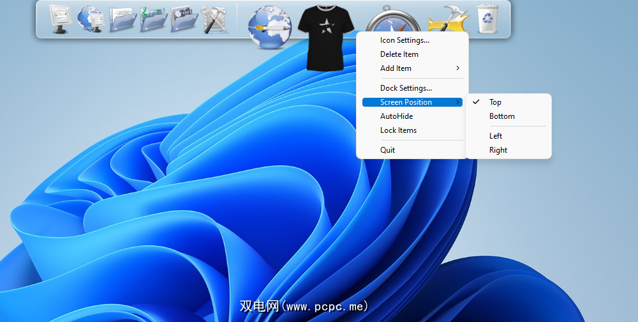Click the black T-shirt dock icon
This screenshot has width=638, height=322.
326,37
